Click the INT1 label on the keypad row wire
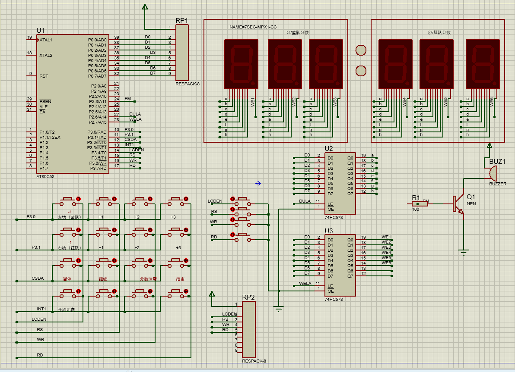 click(x=41, y=309)
